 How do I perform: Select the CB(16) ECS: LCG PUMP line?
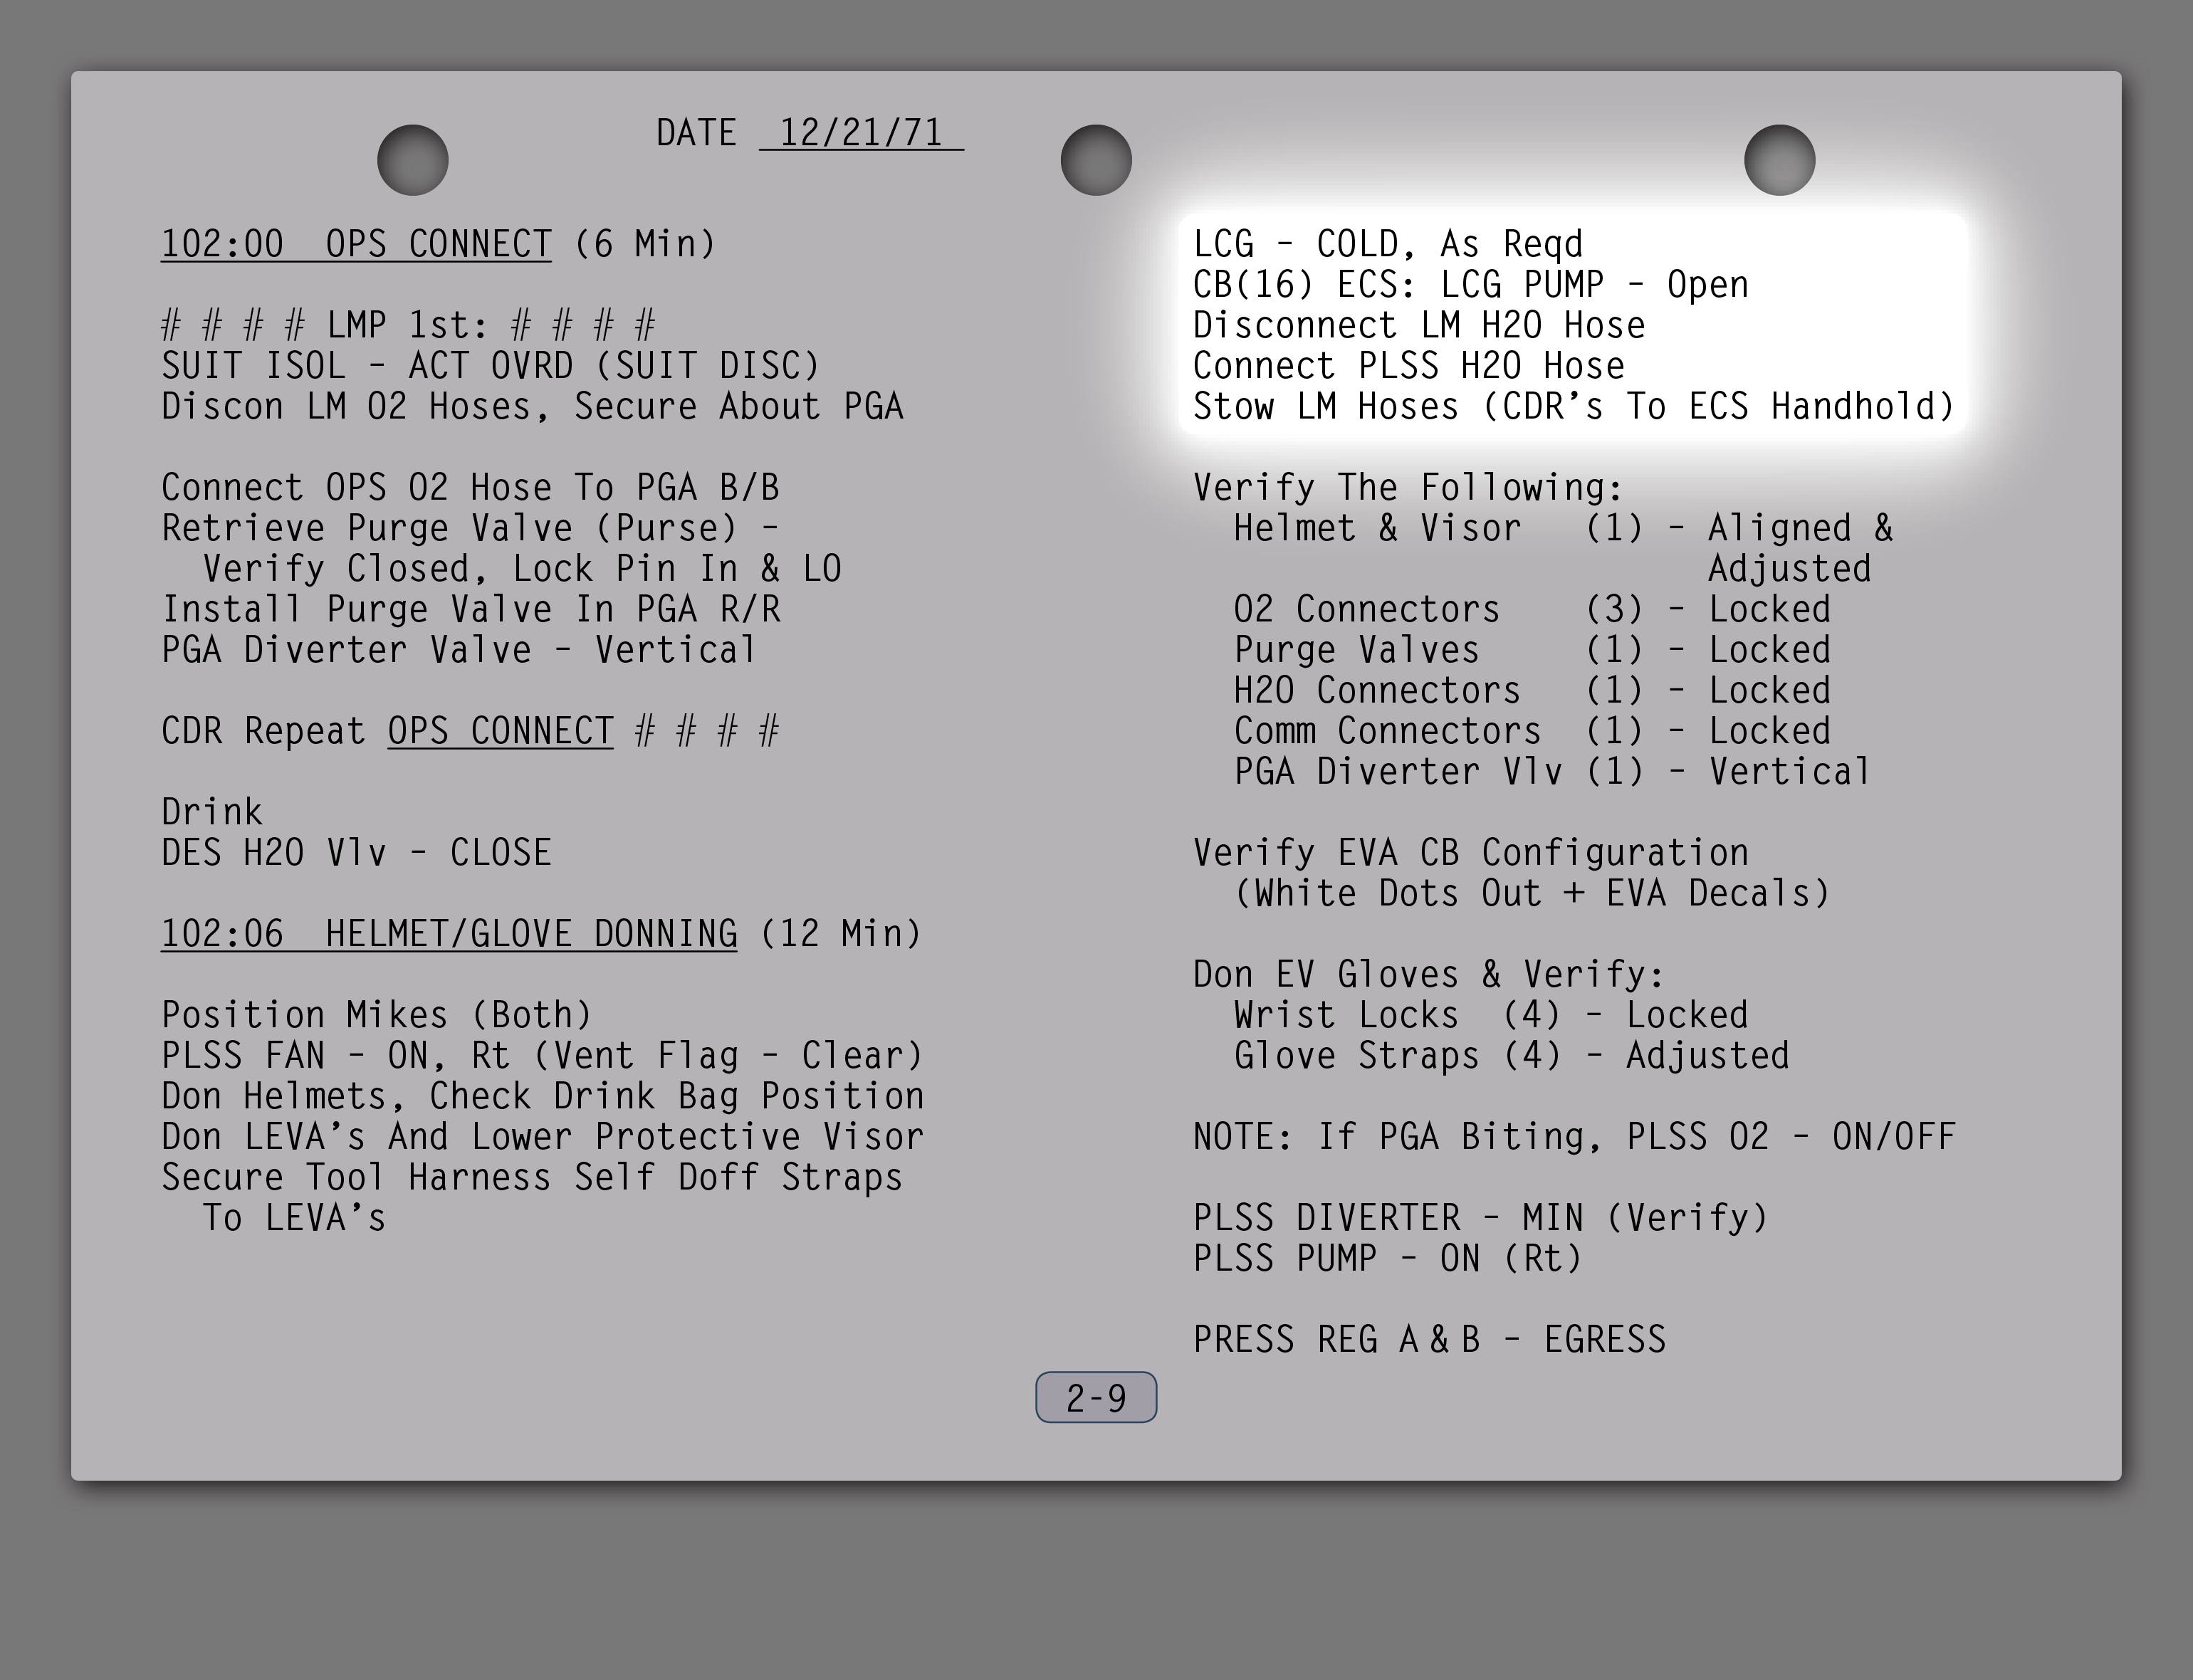(1471, 285)
